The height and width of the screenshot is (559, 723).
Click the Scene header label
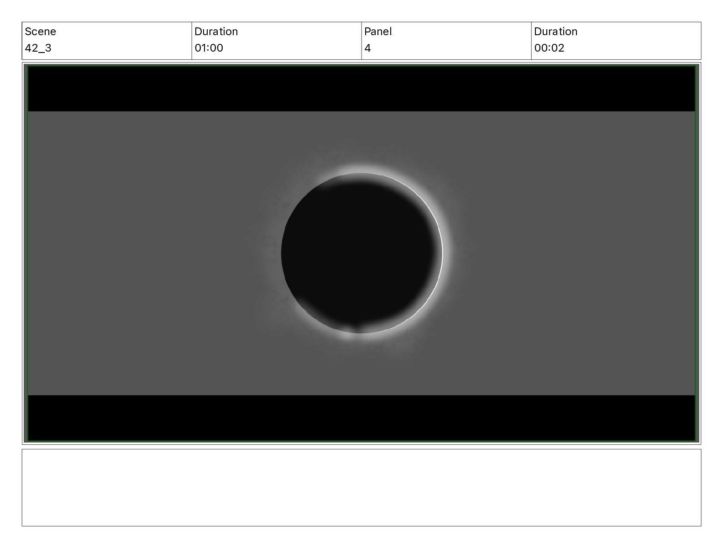[40, 32]
